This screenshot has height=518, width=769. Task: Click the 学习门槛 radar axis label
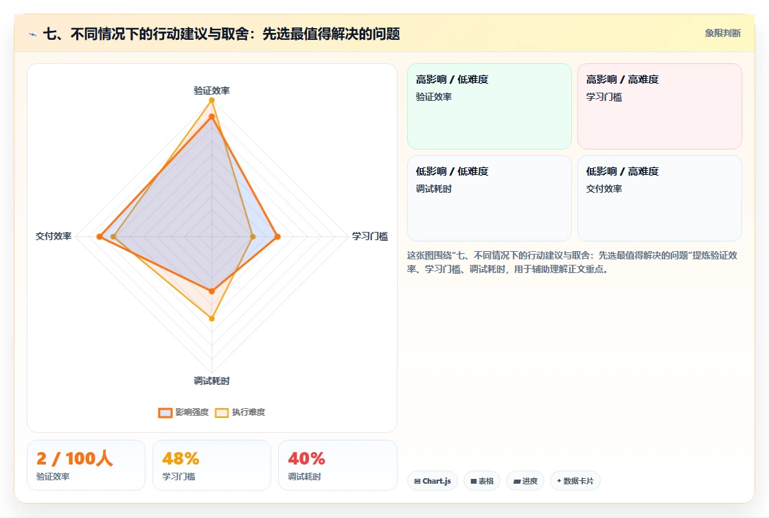tap(370, 236)
